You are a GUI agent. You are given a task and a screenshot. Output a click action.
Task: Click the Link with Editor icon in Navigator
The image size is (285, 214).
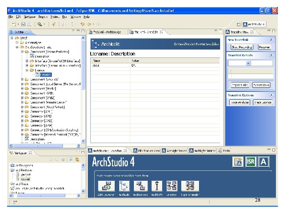pyautogui.click(x=77, y=160)
